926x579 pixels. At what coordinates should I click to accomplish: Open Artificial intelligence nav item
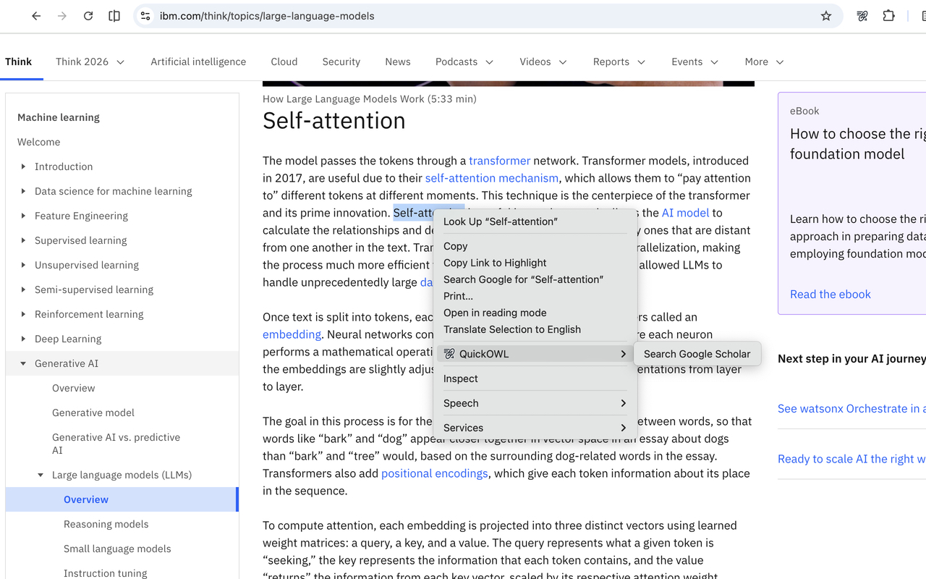[x=198, y=62]
